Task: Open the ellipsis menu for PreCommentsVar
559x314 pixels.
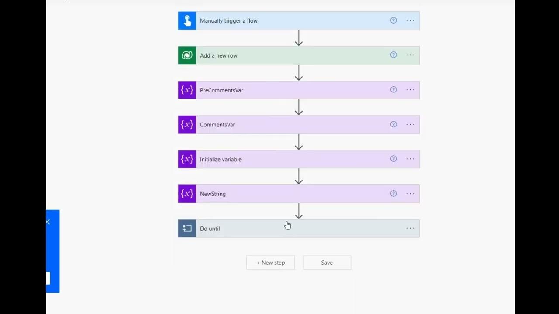Action: coord(410,90)
